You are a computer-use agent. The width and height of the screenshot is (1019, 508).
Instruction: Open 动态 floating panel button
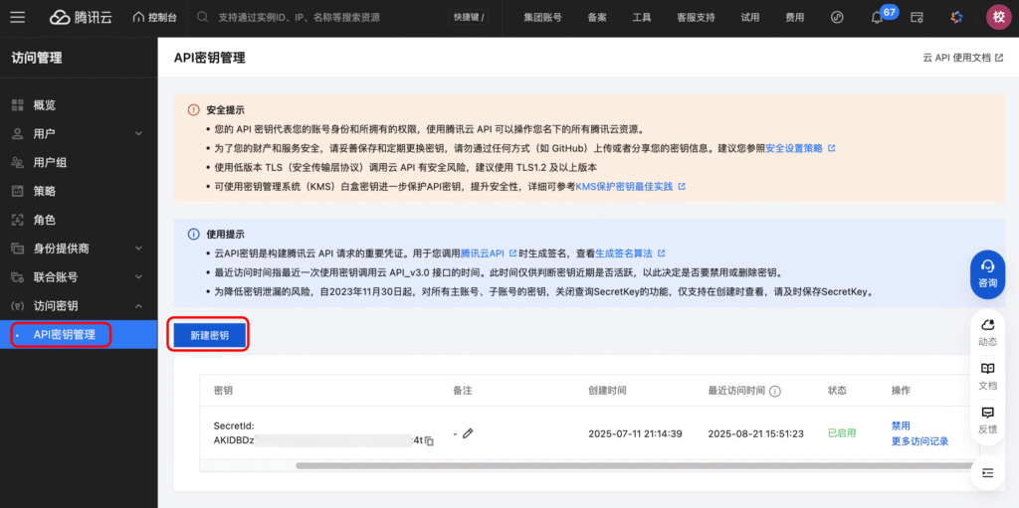[987, 331]
